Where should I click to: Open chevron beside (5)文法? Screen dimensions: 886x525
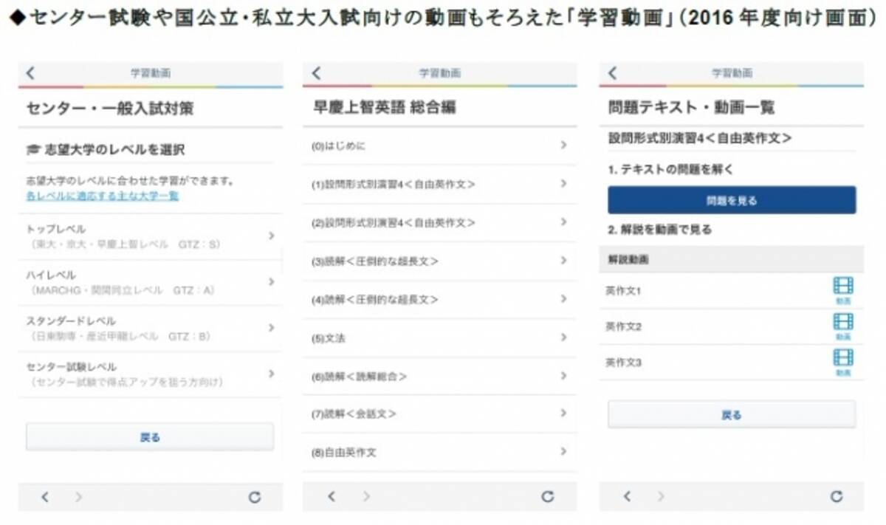point(563,337)
